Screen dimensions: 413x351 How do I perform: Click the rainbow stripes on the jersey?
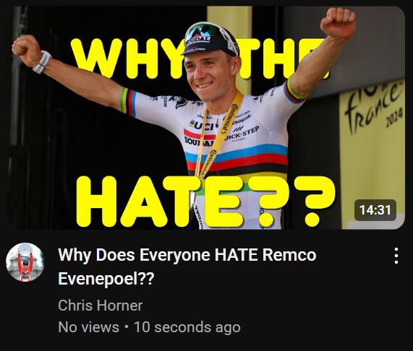(x=237, y=163)
